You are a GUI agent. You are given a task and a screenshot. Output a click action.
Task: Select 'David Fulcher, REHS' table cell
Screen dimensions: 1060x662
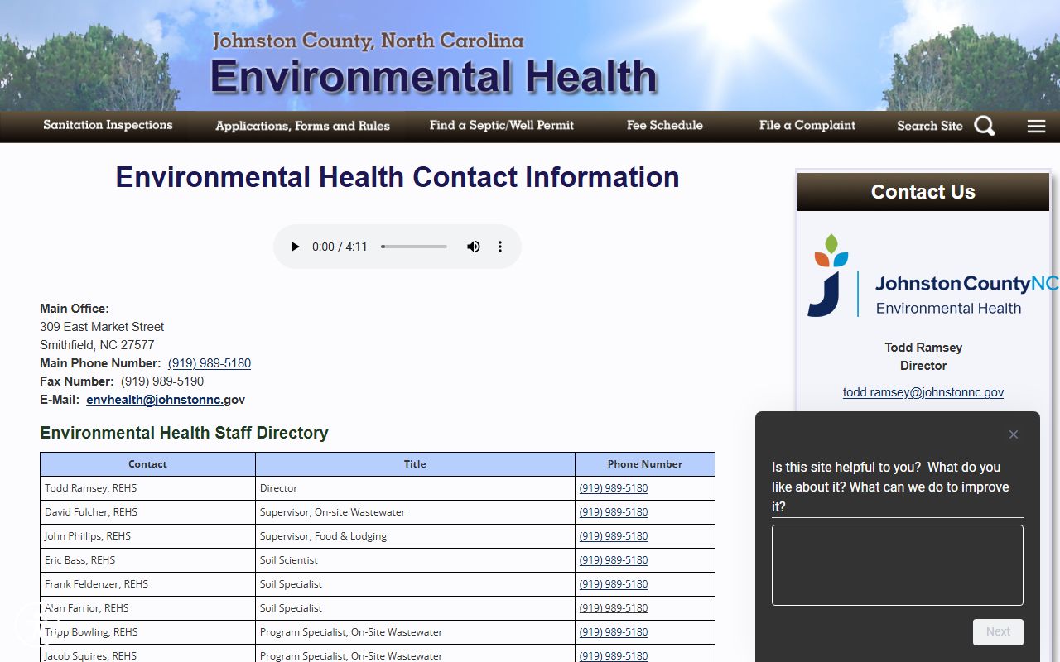coord(147,512)
